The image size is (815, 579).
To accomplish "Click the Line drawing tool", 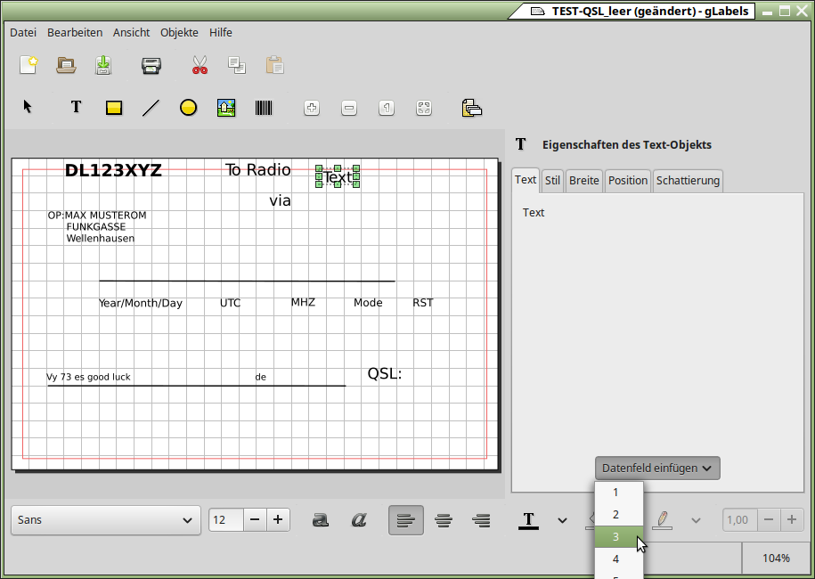I will pyautogui.click(x=151, y=108).
